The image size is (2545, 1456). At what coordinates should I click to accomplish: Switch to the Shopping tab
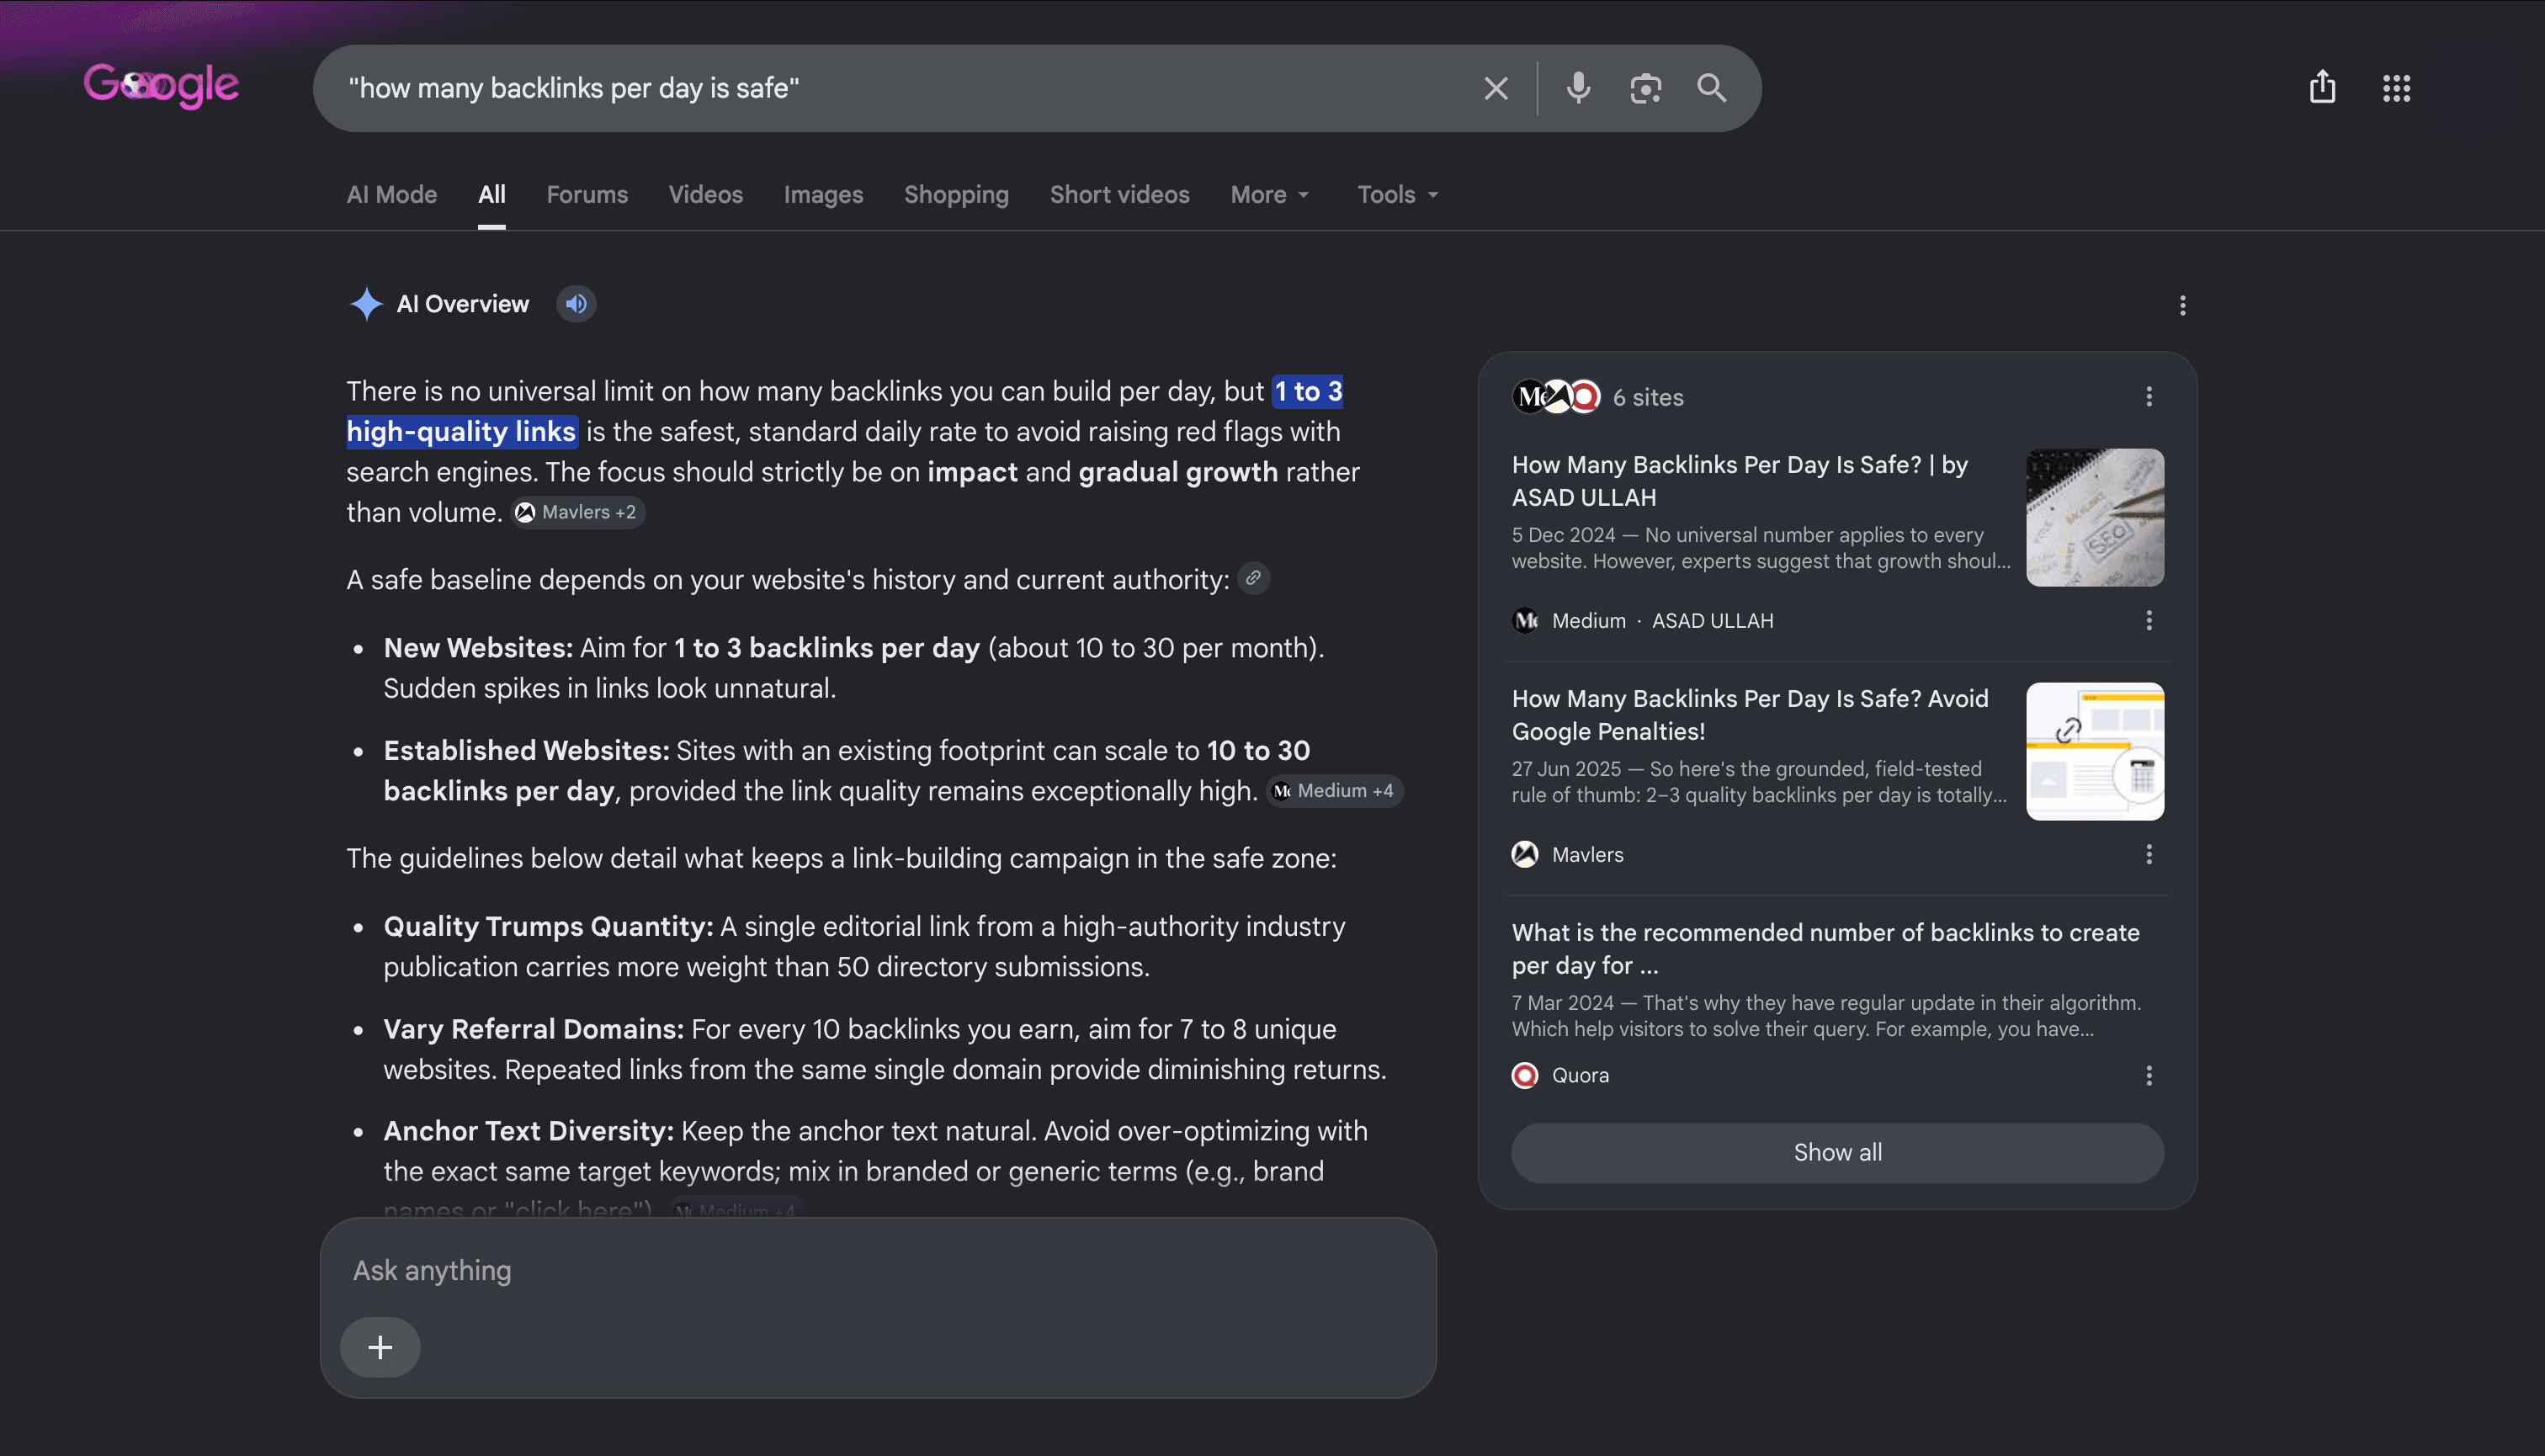[956, 195]
